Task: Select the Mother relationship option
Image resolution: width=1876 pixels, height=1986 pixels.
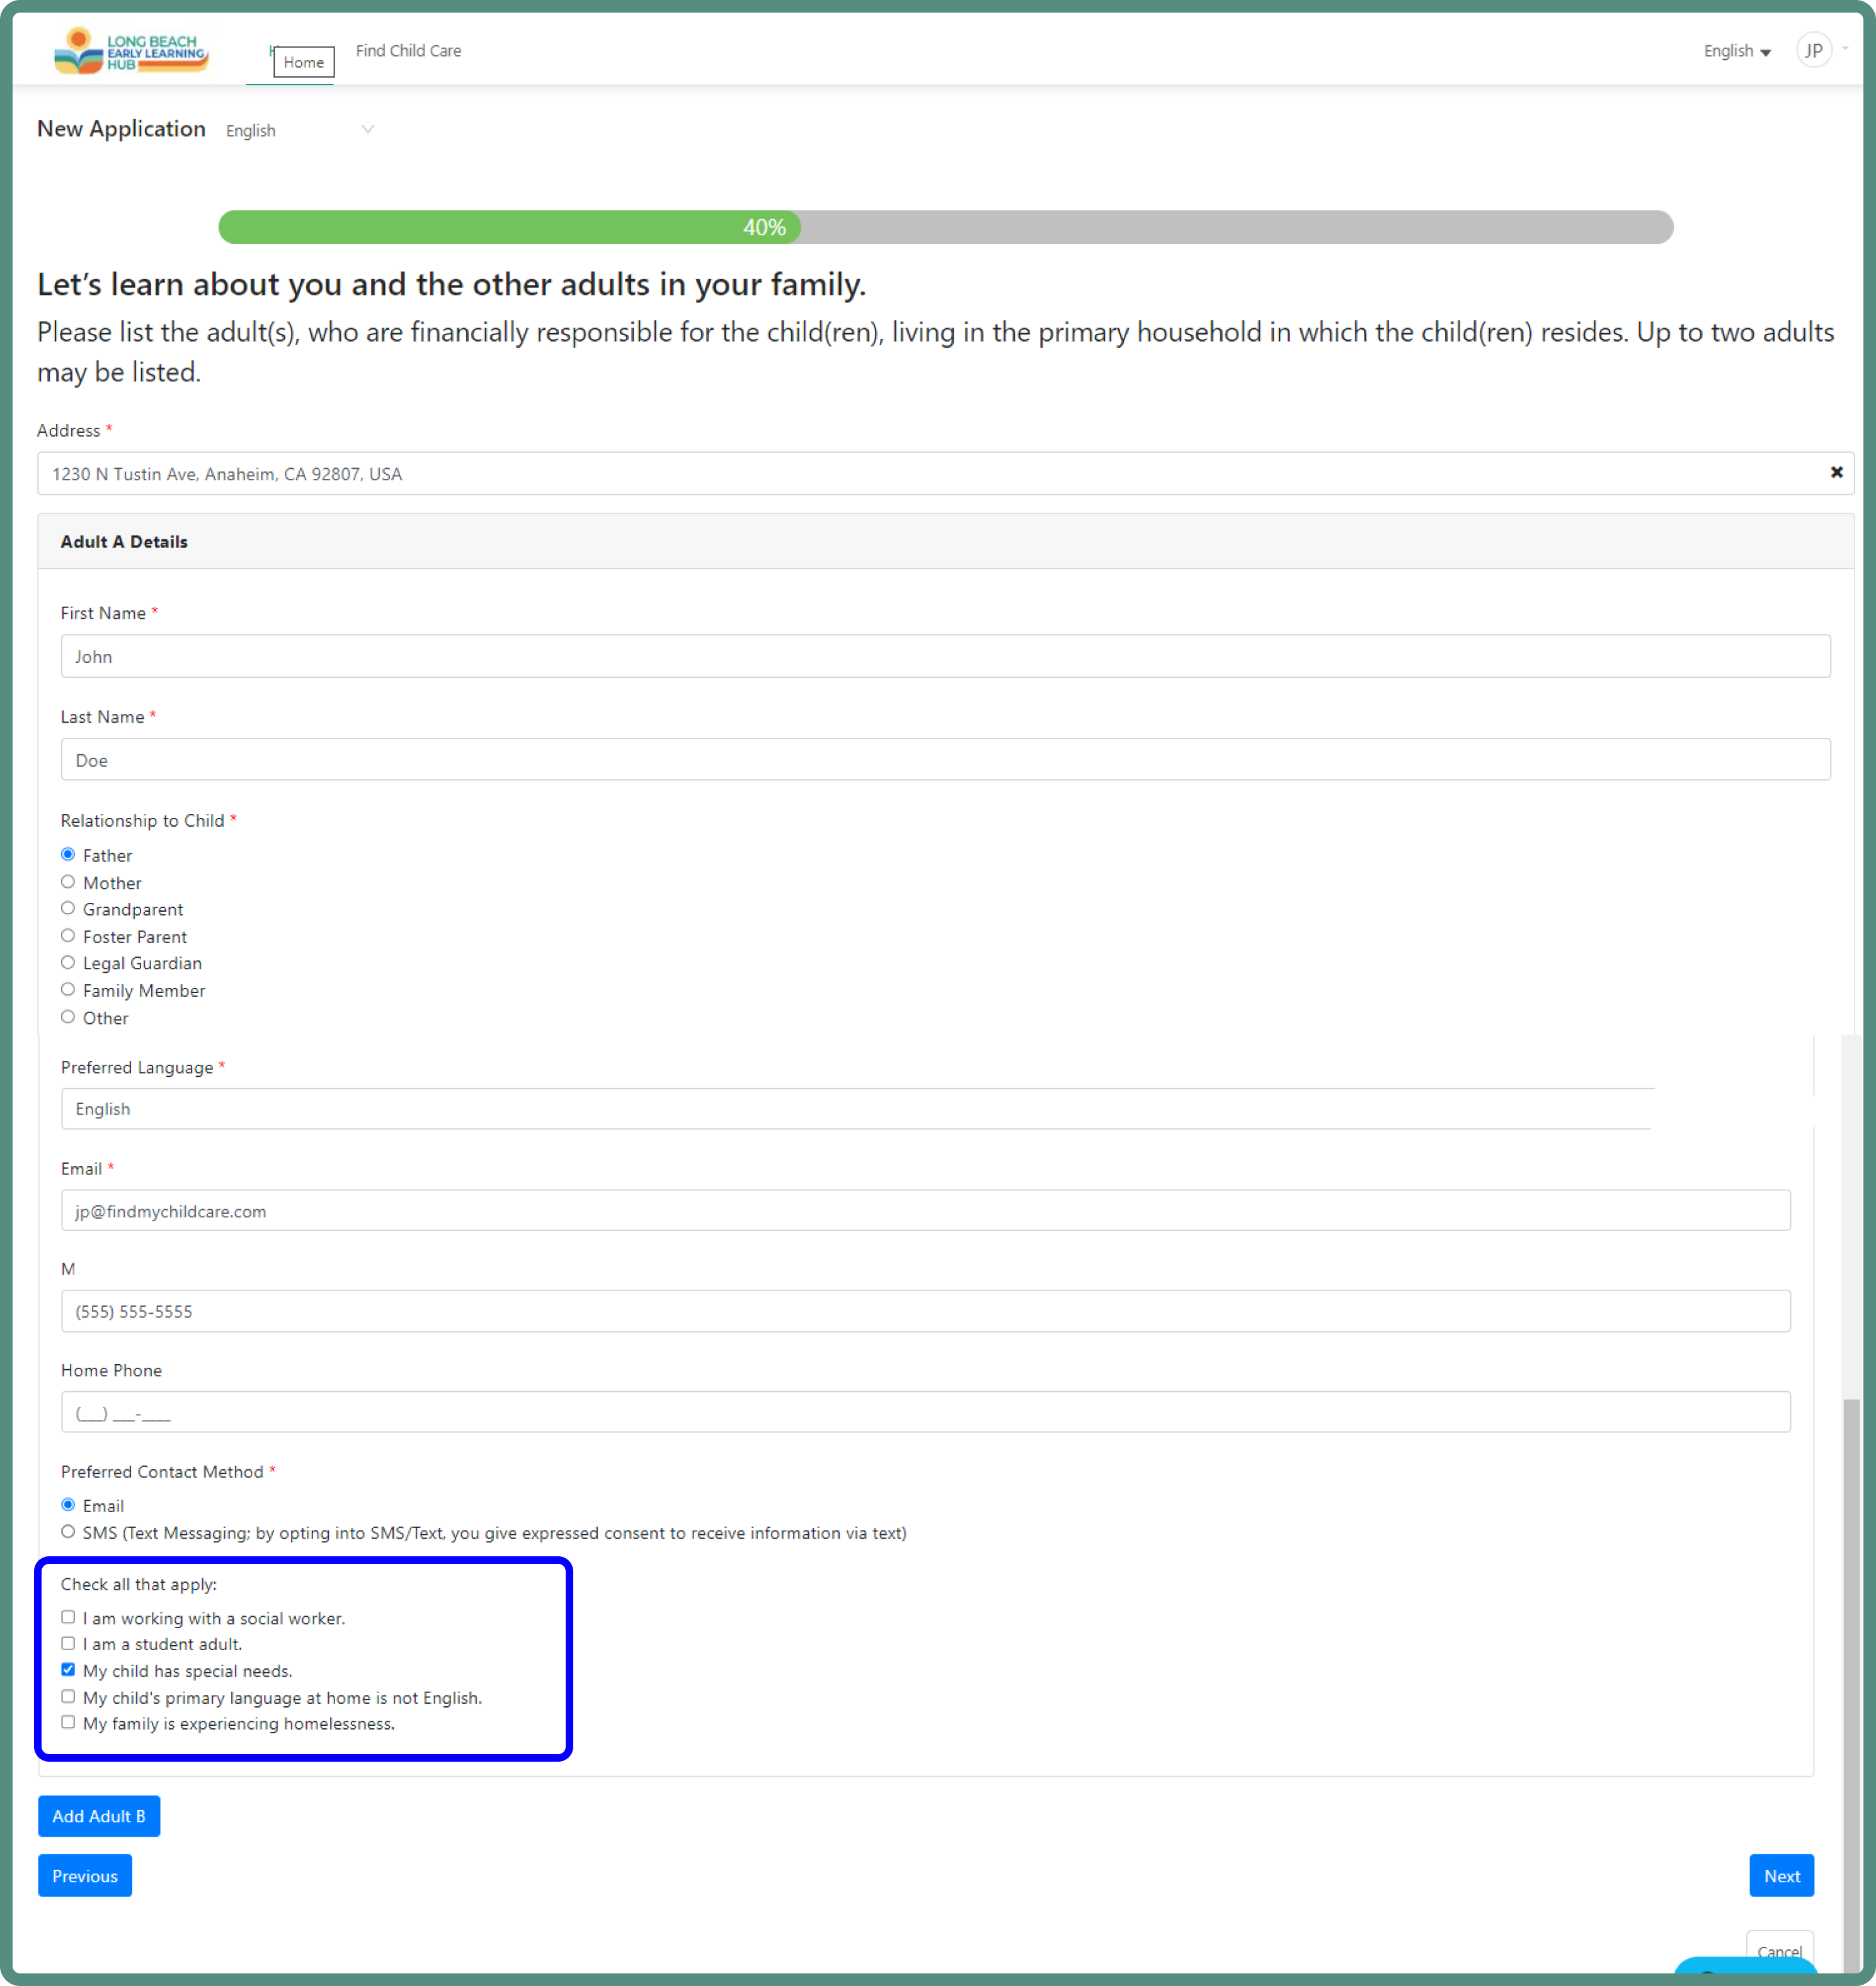Action: pyautogui.click(x=68, y=882)
